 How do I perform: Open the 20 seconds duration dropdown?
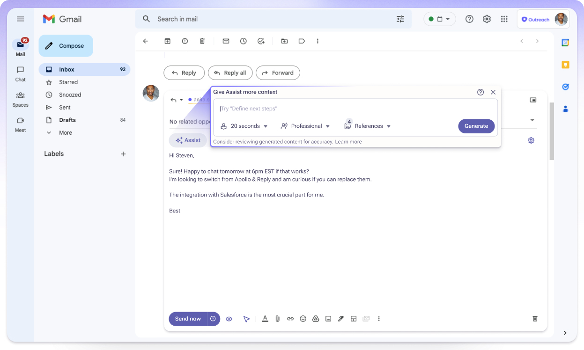tap(244, 126)
